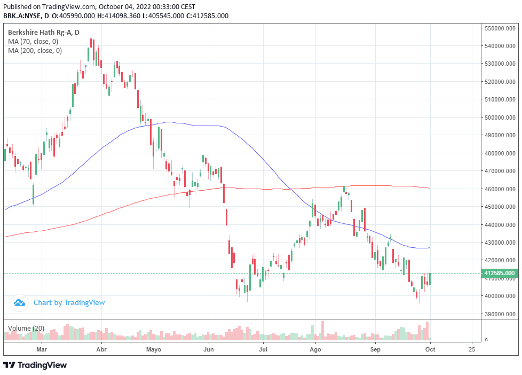Click the 480000.000 price axis label

click(500, 153)
